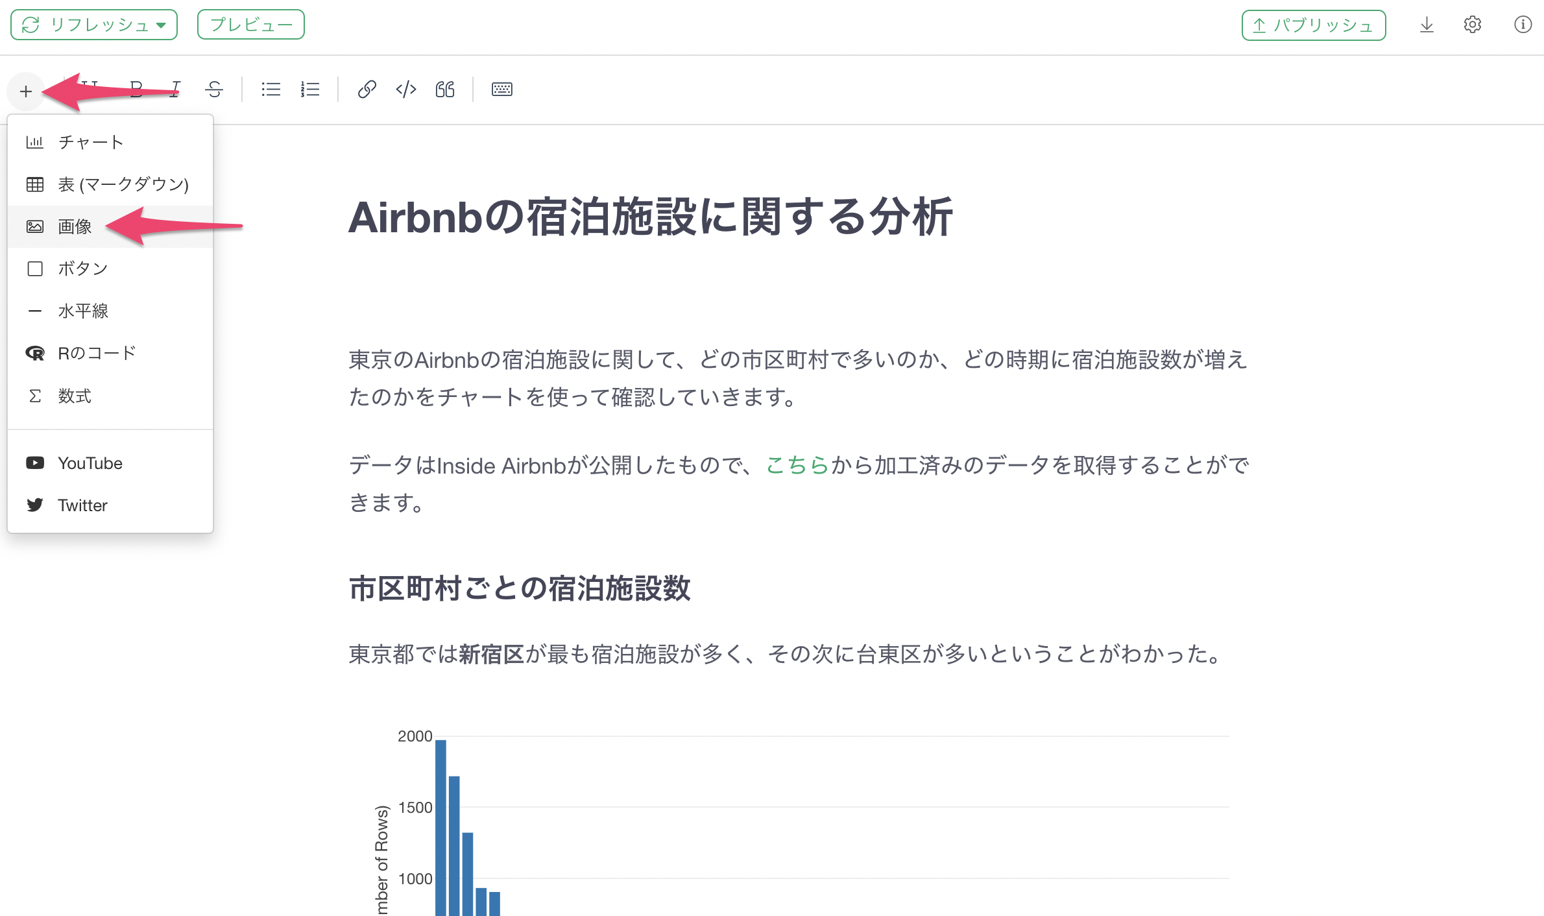The width and height of the screenshot is (1544, 916).
Task: Click the plus insert-element button
Action: (26, 91)
